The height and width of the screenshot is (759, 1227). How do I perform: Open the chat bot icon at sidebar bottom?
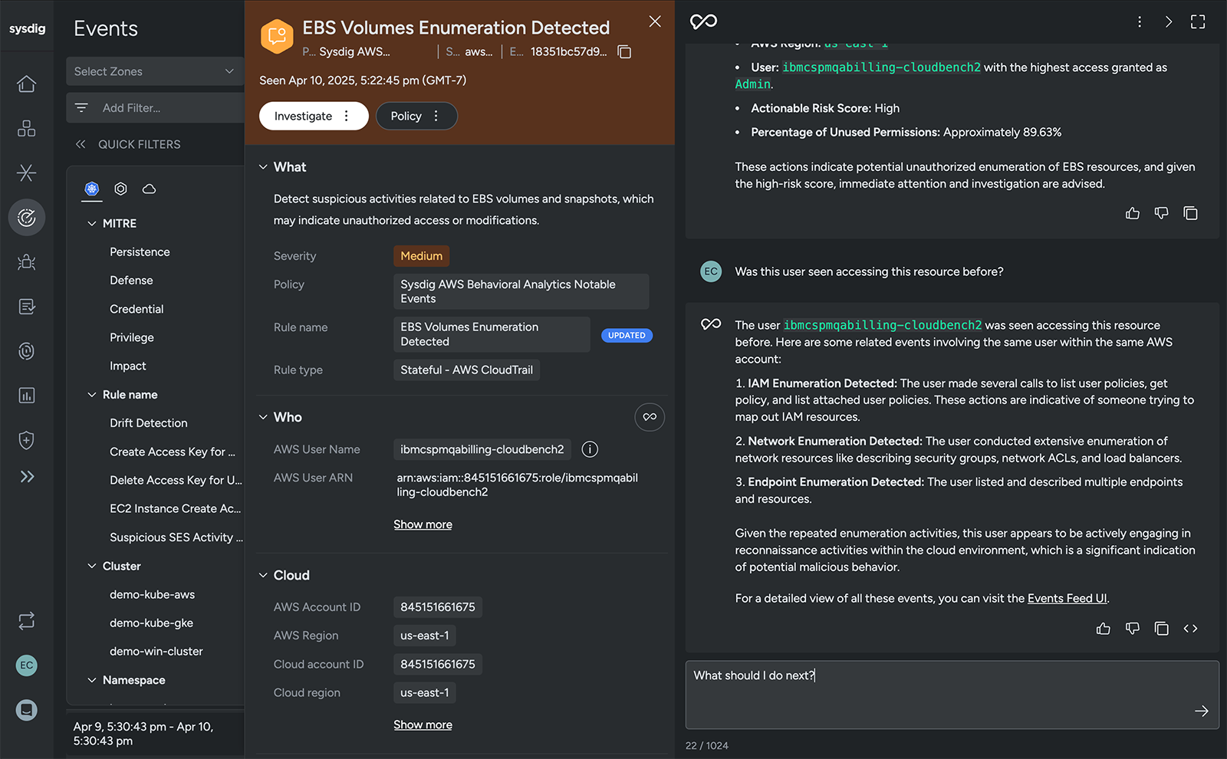pos(27,710)
